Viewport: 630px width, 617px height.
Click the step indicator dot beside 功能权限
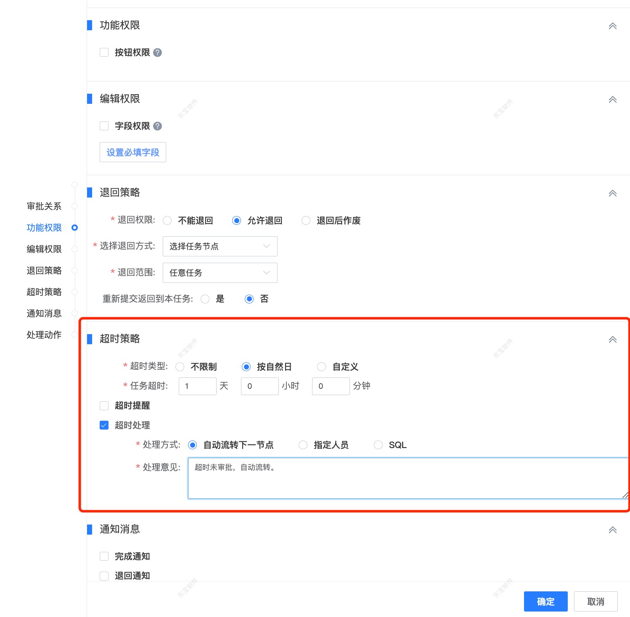tap(75, 228)
